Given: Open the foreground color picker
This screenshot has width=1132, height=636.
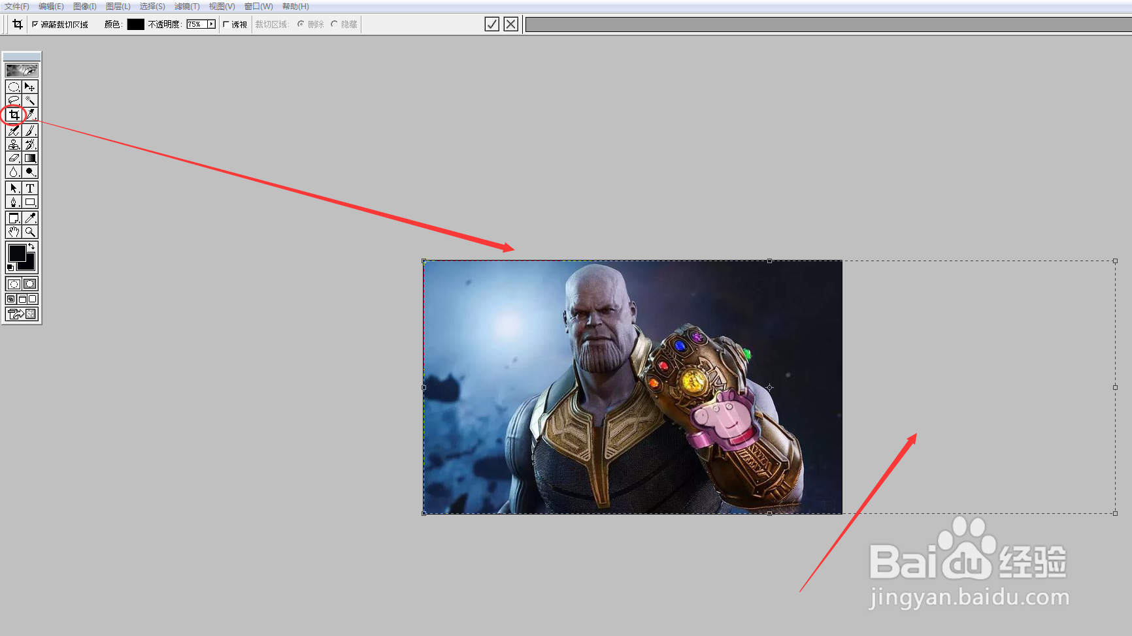Looking at the screenshot, I should coord(17,253).
